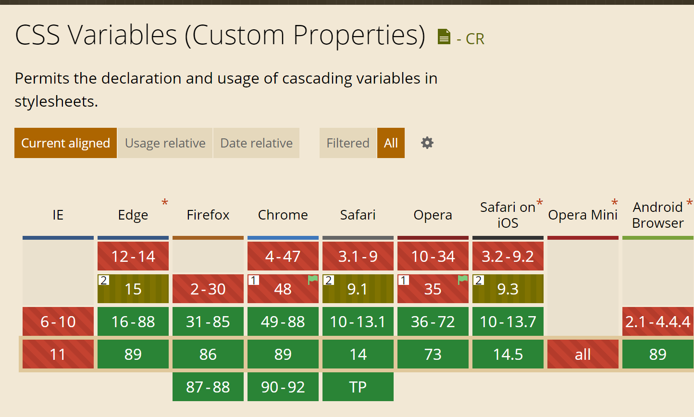Select the Filtered browser option

tap(347, 143)
